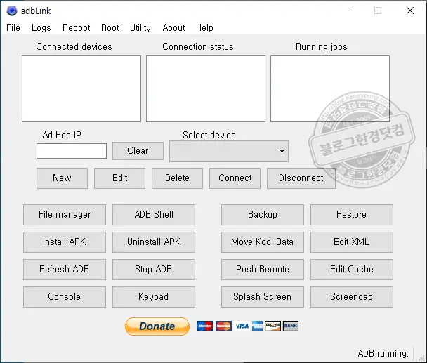The image size is (427, 363).
Task: Open the Reboot menu
Action: point(76,27)
